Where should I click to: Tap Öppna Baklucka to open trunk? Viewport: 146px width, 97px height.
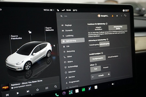(x=50, y=29)
